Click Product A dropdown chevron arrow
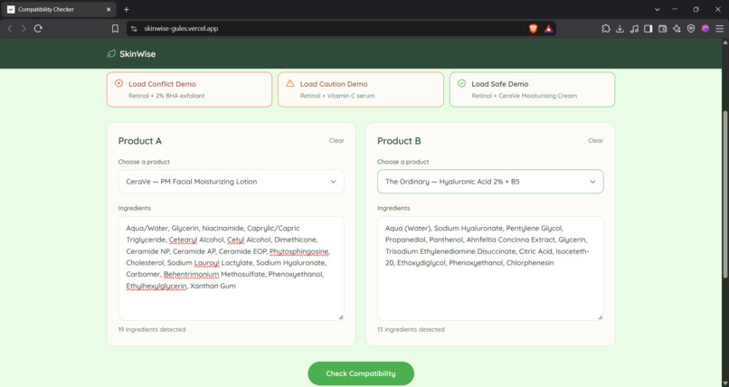729x387 pixels. point(334,182)
